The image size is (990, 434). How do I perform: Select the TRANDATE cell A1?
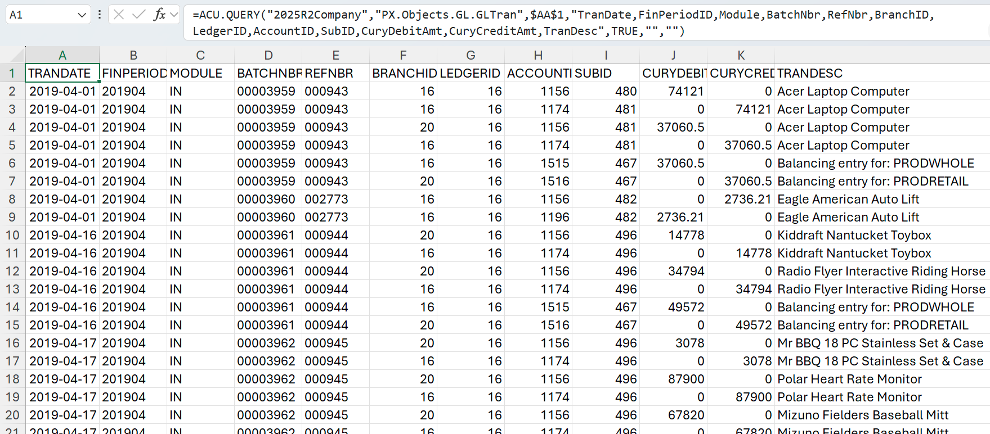62,74
